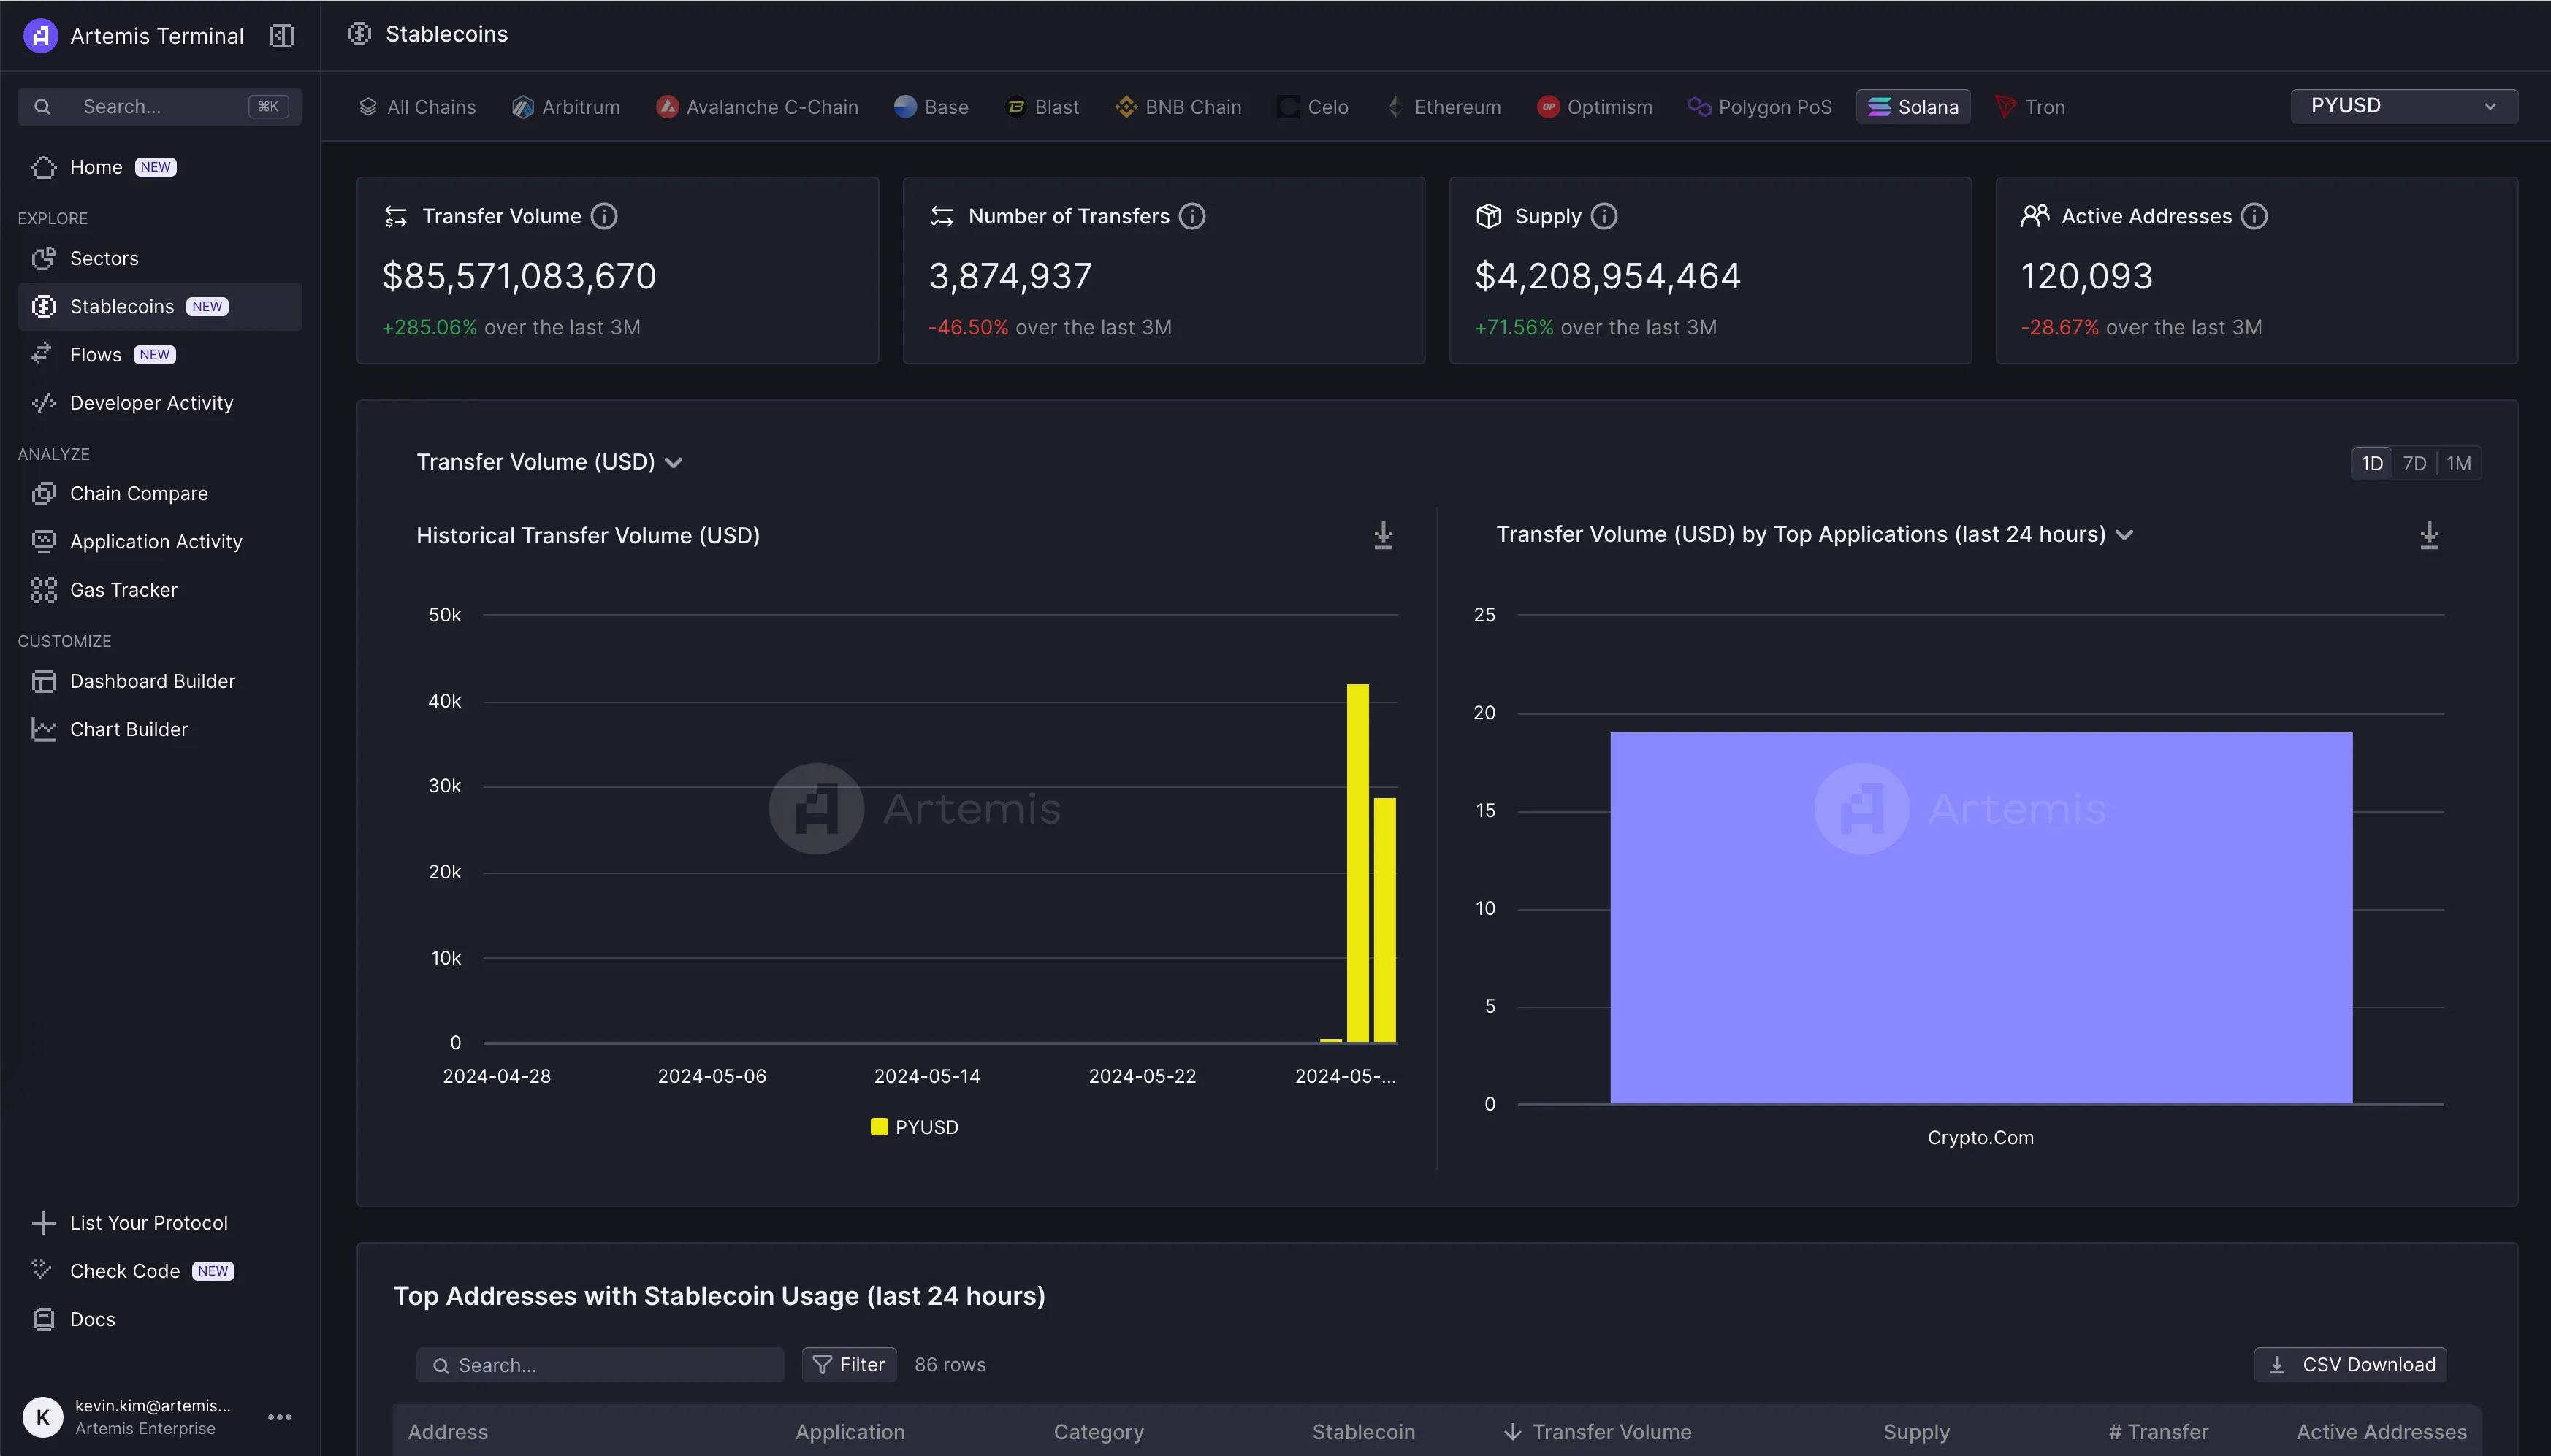The width and height of the screenshot is (2551, 1456).
Task: Open Stablecoins in the sidebar
Action: click(x=160, y=306)
